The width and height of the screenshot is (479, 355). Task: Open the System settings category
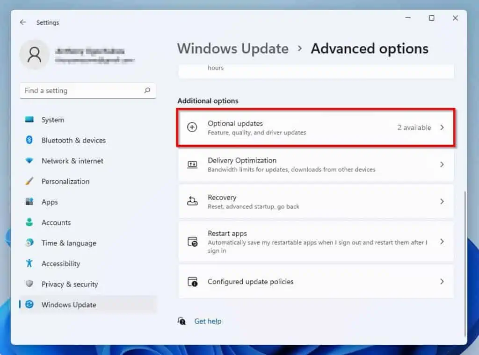[x=88, y=120]
